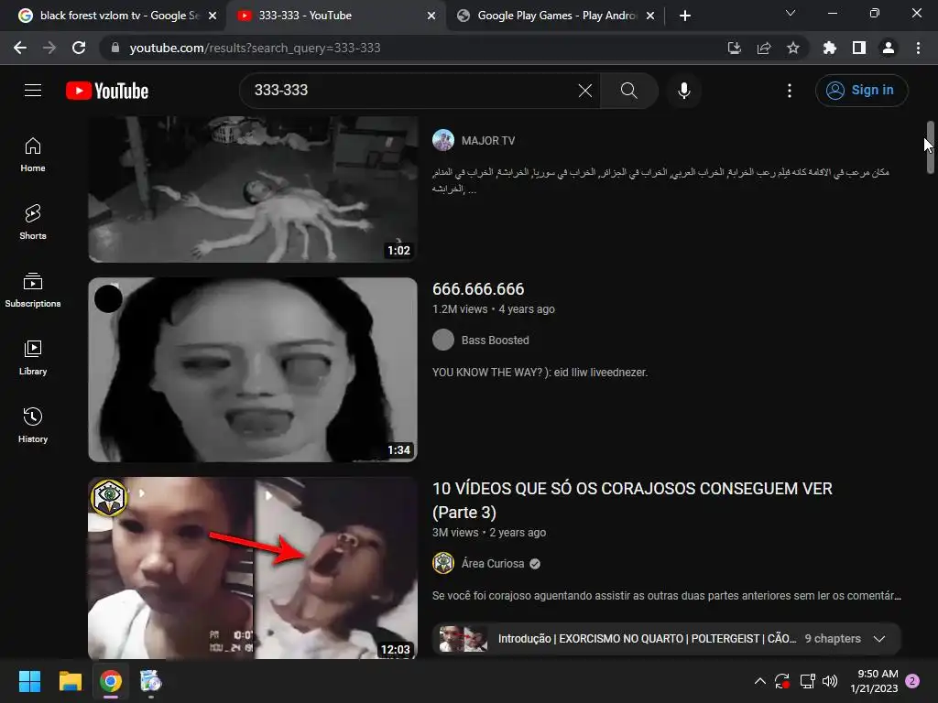The height and width of the screenshot is (703, 938).
Task: Clear the search query with X
Action: click(585, 91)
